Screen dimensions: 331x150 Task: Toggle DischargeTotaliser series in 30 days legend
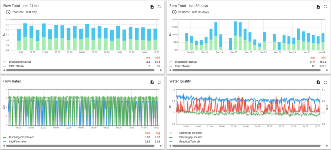coord(186,62)
